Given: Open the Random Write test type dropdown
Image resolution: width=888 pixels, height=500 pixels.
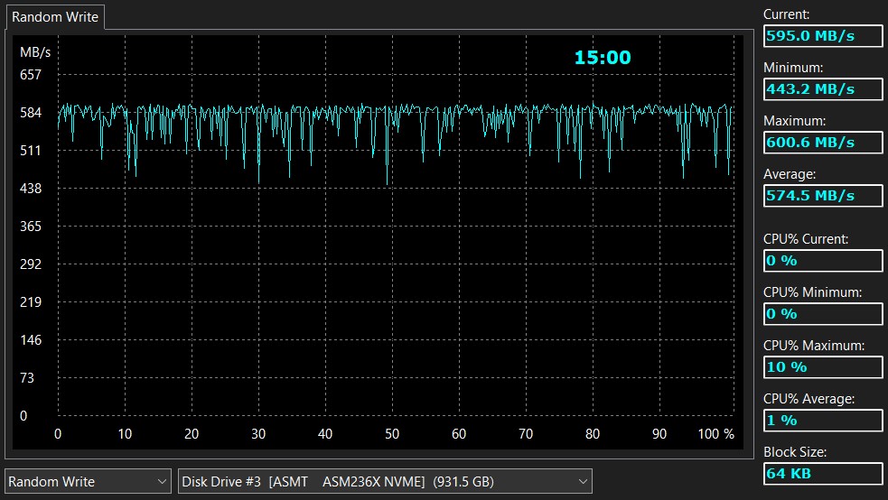Looking at the screenshot, I should click(x=88, y=482).
